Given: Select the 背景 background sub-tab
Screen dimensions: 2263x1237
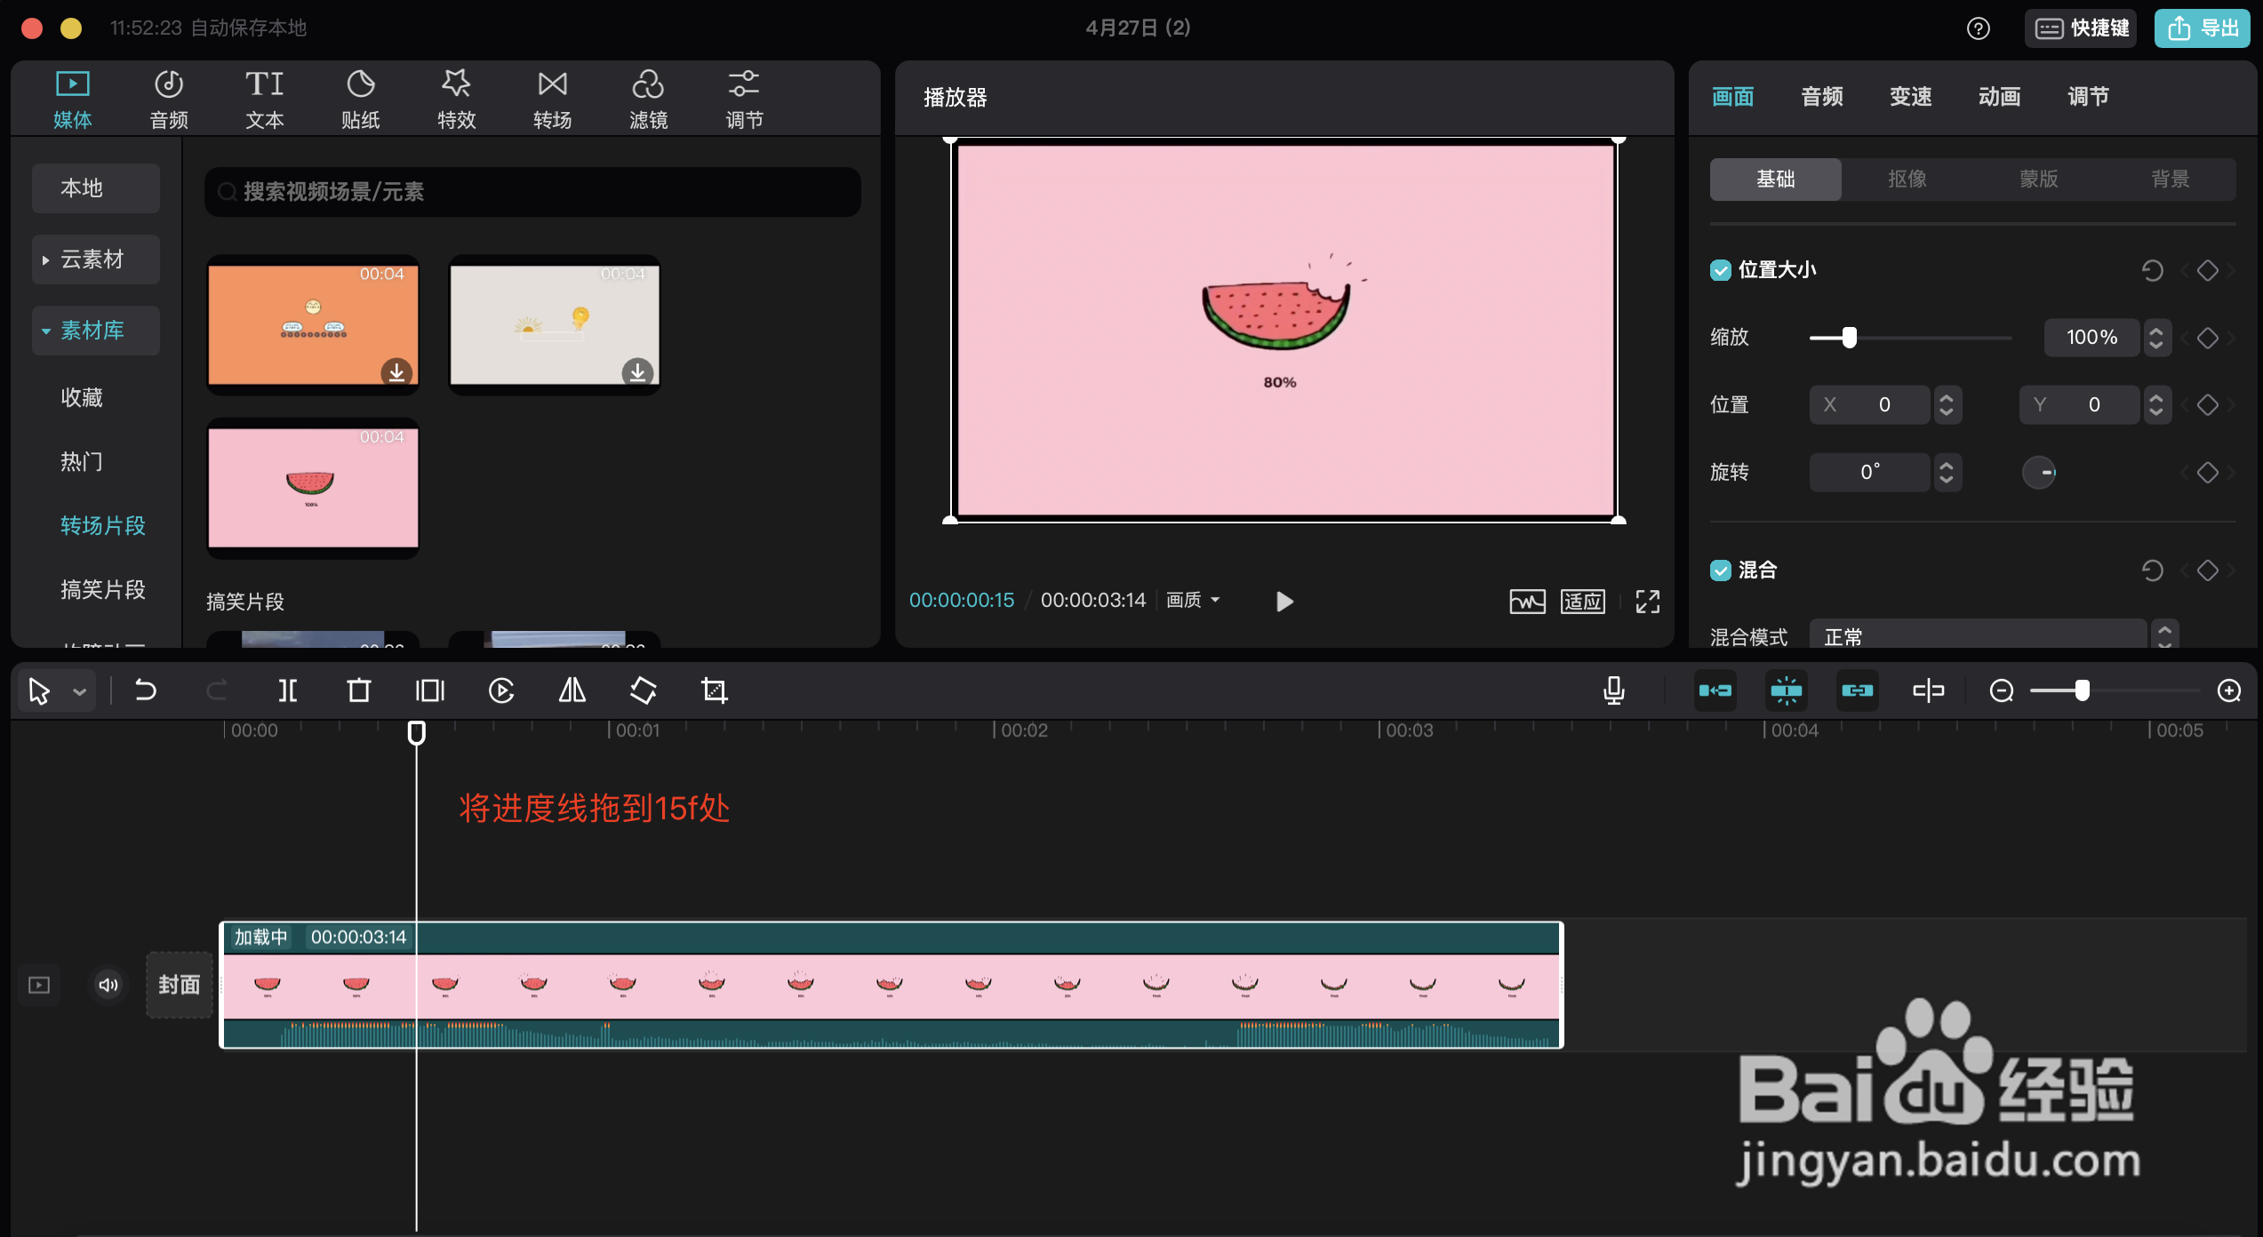Looking at the screenshot, I should [x=2171, y=180].
